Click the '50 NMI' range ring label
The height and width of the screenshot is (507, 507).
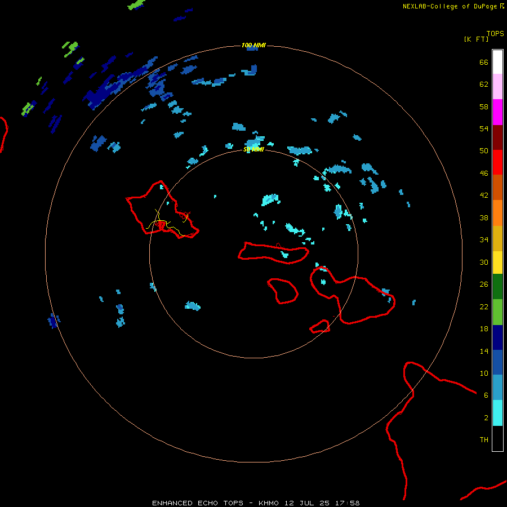point(253,149)
